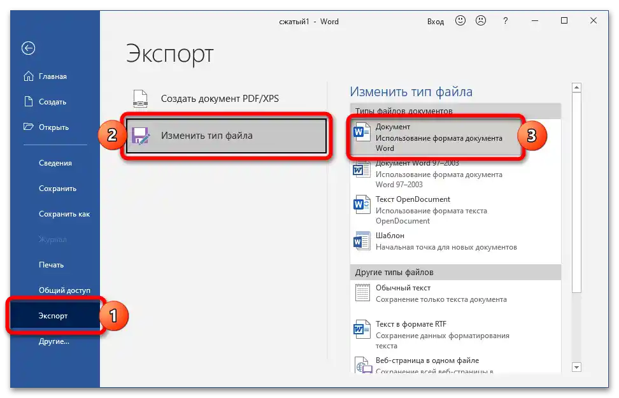Select the Экспорт sidebar item
The height and width of the screenshot is (398, 619).
click(x=55, y=315)
